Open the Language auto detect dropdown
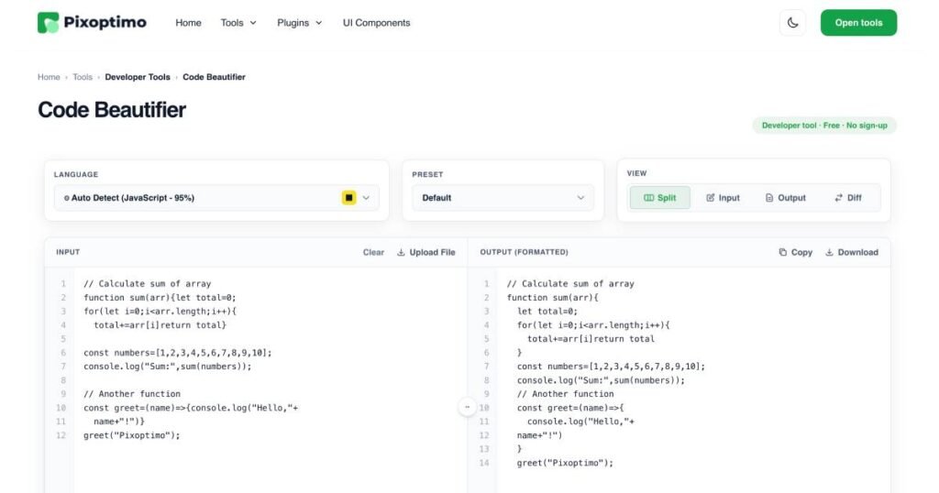 coord(216,197)
